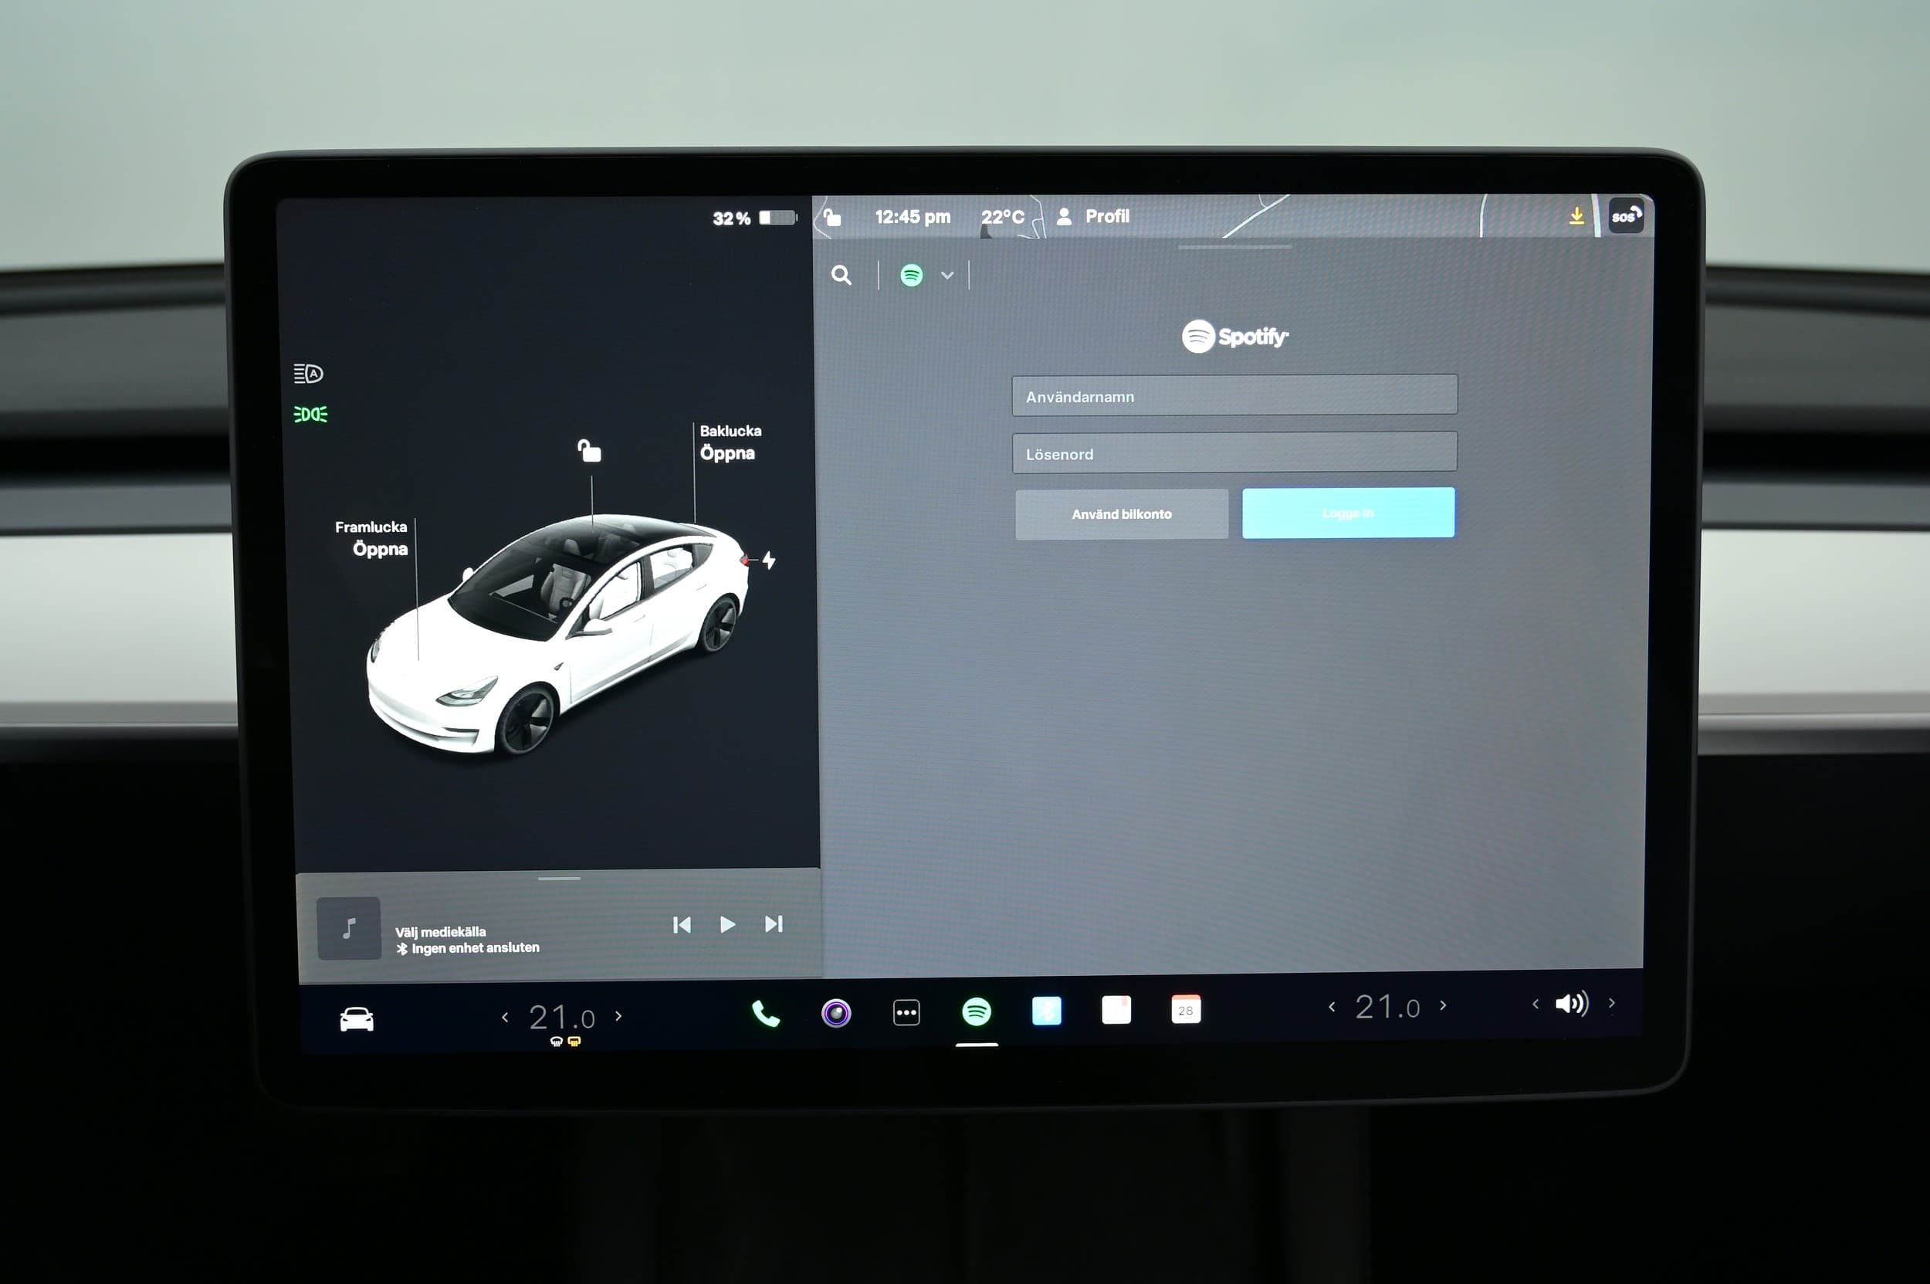The width and height of the screenshot is (1930, 1284).
Task: Focus the Lösenord password field
Action: tap(1234, 452)
